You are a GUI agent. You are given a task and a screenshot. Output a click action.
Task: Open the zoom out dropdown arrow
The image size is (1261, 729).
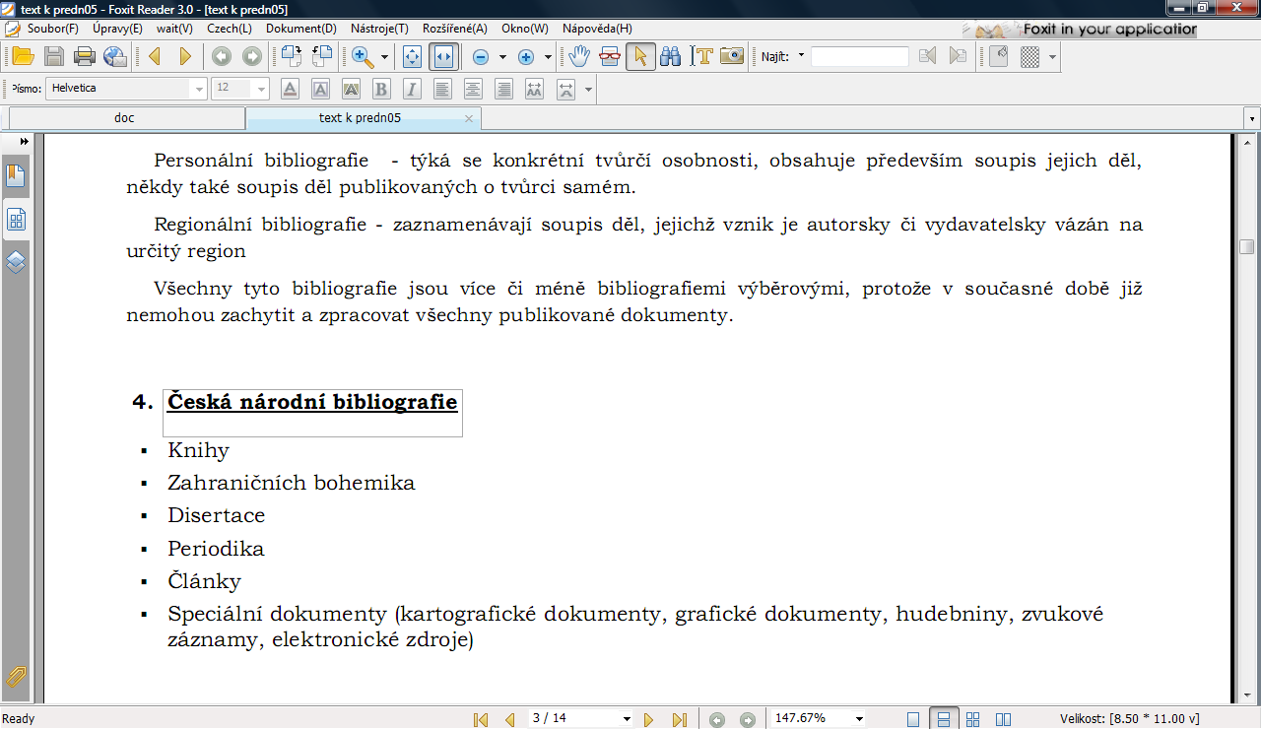coord(502,57)
